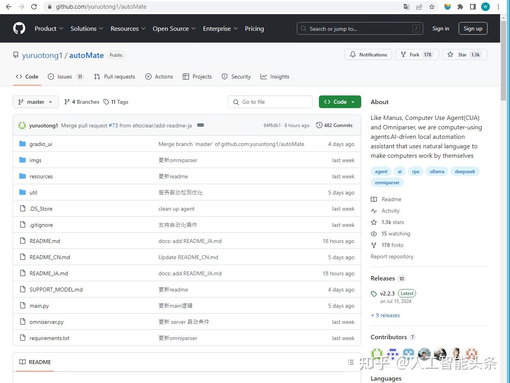Open the imgs folder

pos(36,160)
